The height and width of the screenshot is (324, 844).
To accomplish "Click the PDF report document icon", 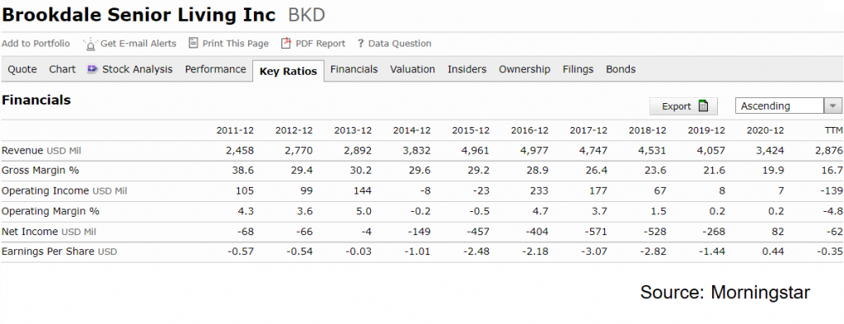I will pyautogui.click(x=286, y=43).
